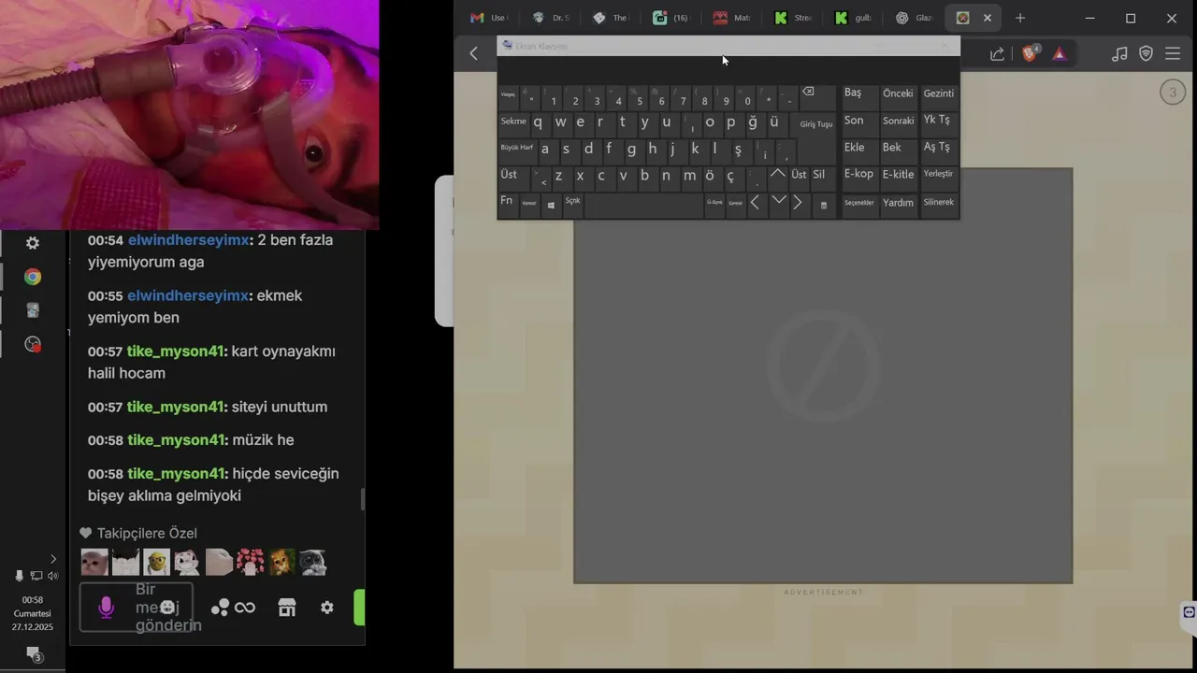This screenshot has width=1197, height=673.
Task: Open the browser hamburger menu
Action: [1173, 54]
